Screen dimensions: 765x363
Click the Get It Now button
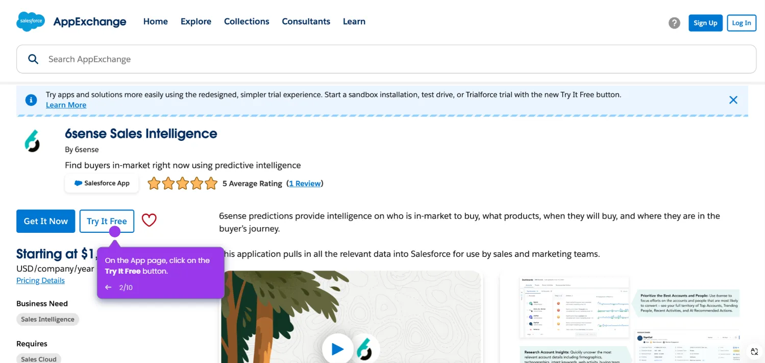click(46, 221)
